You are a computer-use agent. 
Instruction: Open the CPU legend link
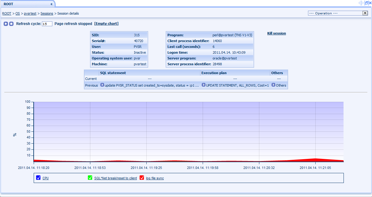pyautogui.click(x=46, y=178)
